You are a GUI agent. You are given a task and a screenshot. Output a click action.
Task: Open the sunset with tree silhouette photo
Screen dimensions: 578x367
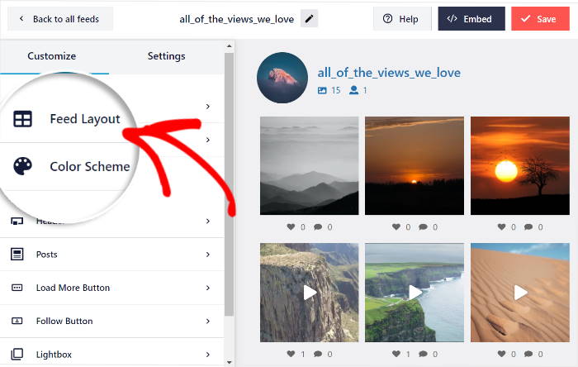pos(520,165)
